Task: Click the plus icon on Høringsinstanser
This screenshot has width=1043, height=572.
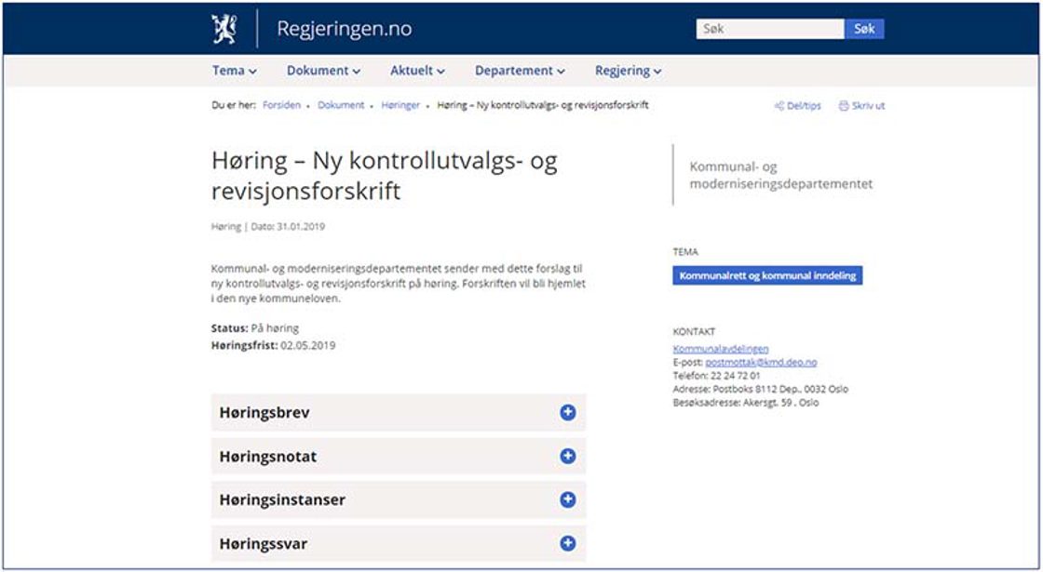Action: (x=567, y=500)
